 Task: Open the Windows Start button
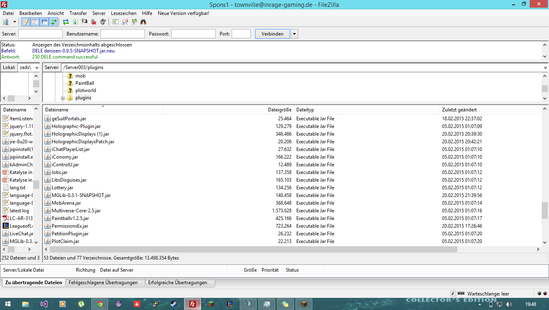pyautogui.click(x=8, y=304)
